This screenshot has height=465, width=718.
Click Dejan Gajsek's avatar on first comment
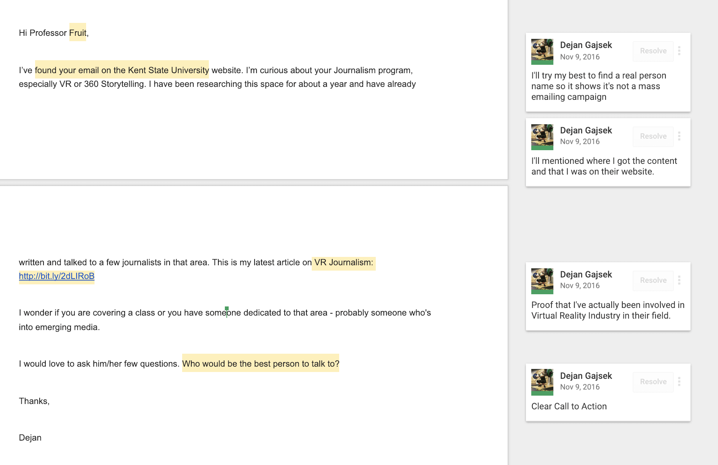pos(542,52)
